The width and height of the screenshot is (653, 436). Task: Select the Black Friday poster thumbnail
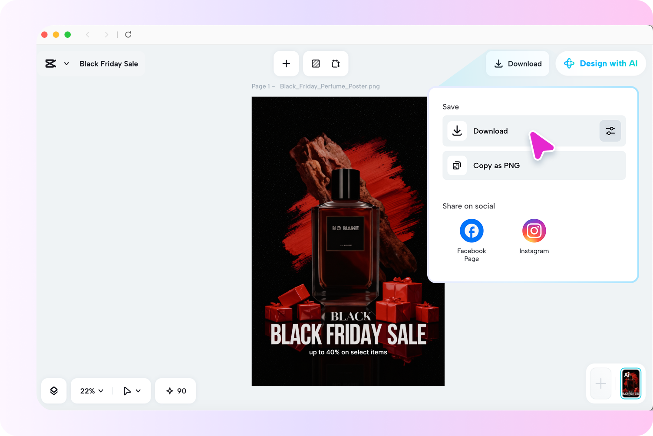(630, 383)
